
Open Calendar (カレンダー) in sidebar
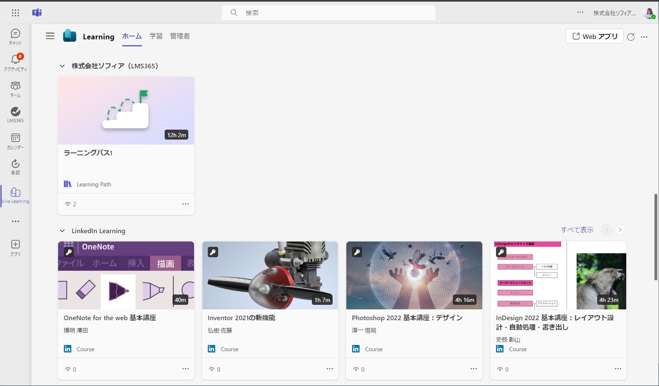[15, 141]
